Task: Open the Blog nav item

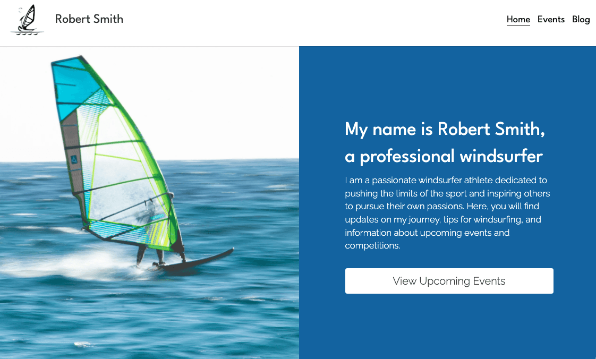Action: pos(581,19)
